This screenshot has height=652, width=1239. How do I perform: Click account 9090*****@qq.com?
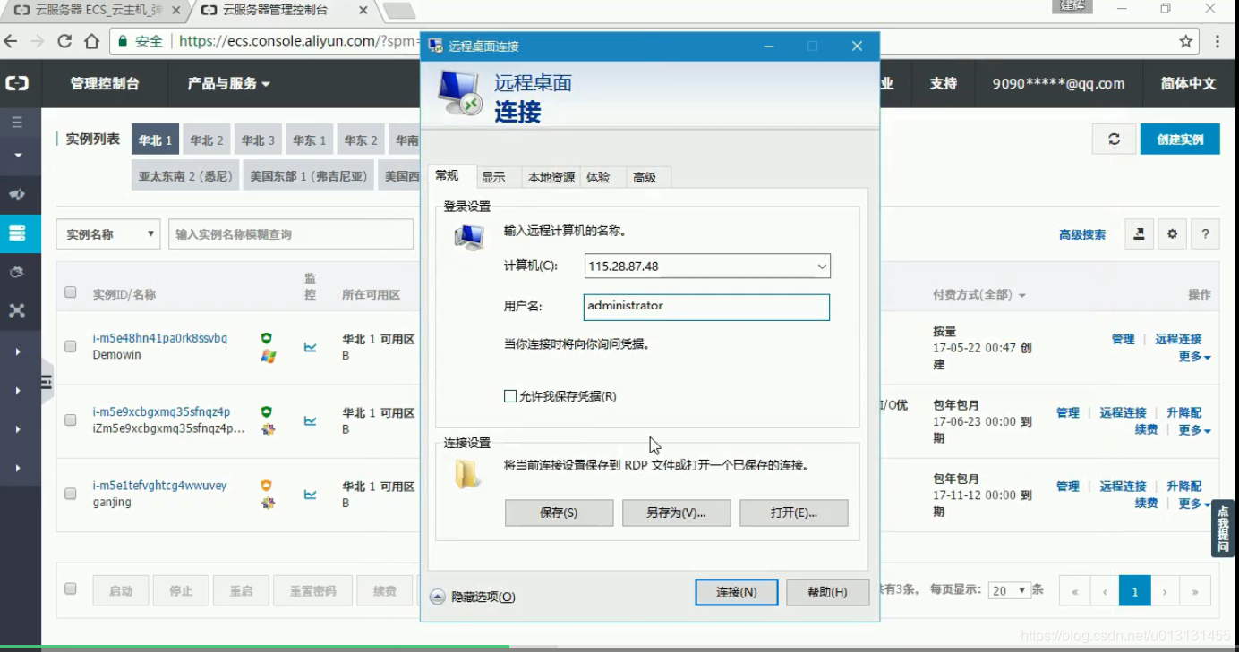[1058, 83]
